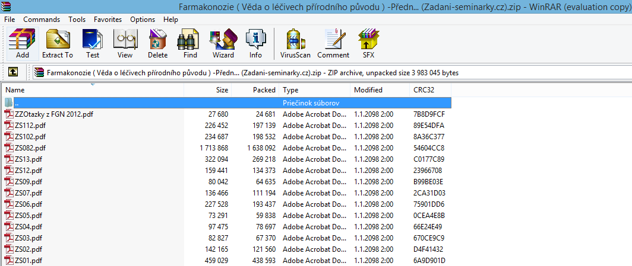
Task: Go up one level arrow button
Action: point(13,72)
